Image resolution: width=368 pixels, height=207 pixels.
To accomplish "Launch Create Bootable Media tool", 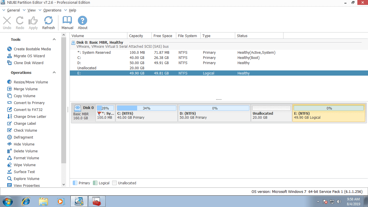I will [32, 49].
